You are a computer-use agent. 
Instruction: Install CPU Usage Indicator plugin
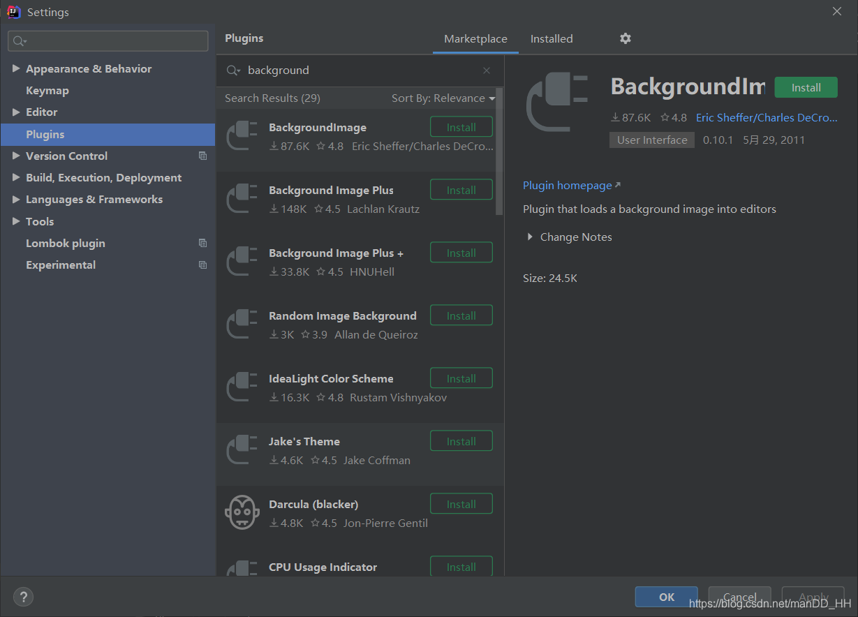click(x=461, y=566)
